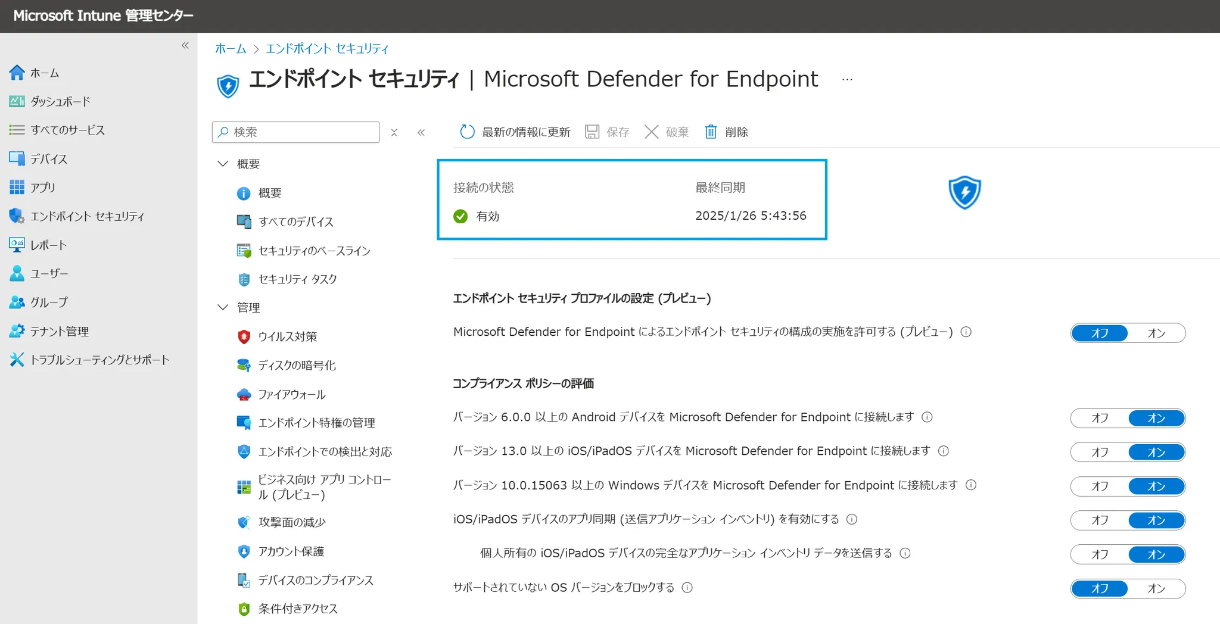The image size is (1220, 624).
Task: Collapse the 管理 section chevron
Action: [223, 307]
